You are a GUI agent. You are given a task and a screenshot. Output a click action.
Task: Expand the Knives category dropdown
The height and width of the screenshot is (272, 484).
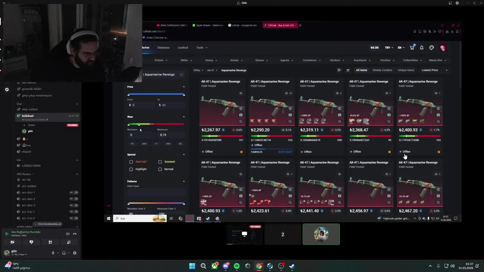point(236,60)
